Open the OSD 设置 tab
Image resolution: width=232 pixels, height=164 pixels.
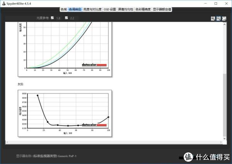[x=110, y=9]
